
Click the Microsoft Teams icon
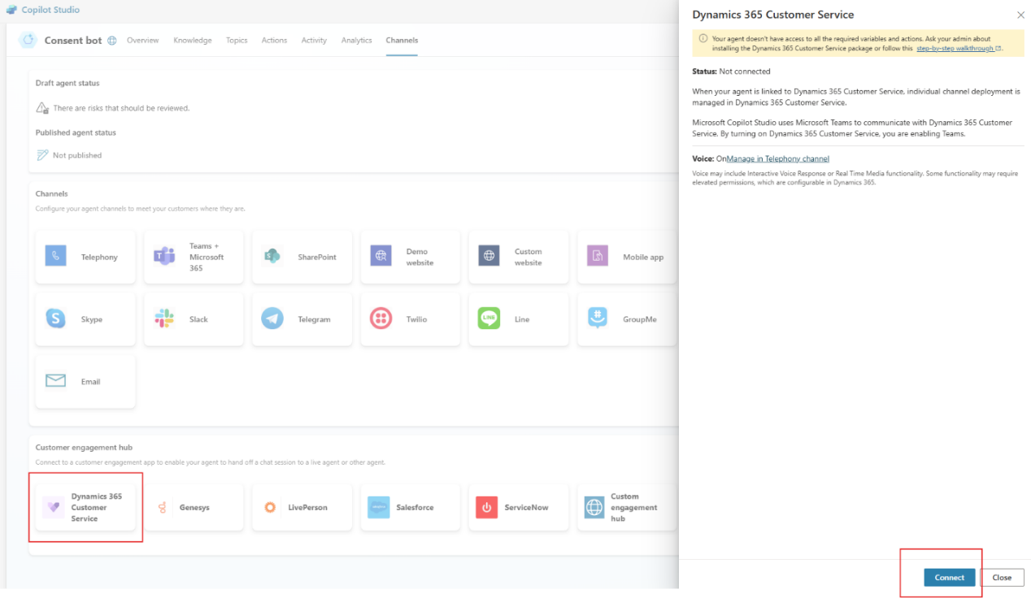point(164,257)
